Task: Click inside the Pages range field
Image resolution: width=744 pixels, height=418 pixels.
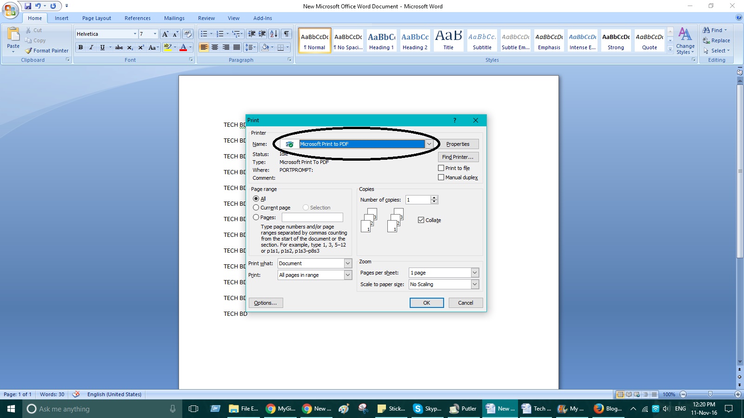Action: [312, 217]
